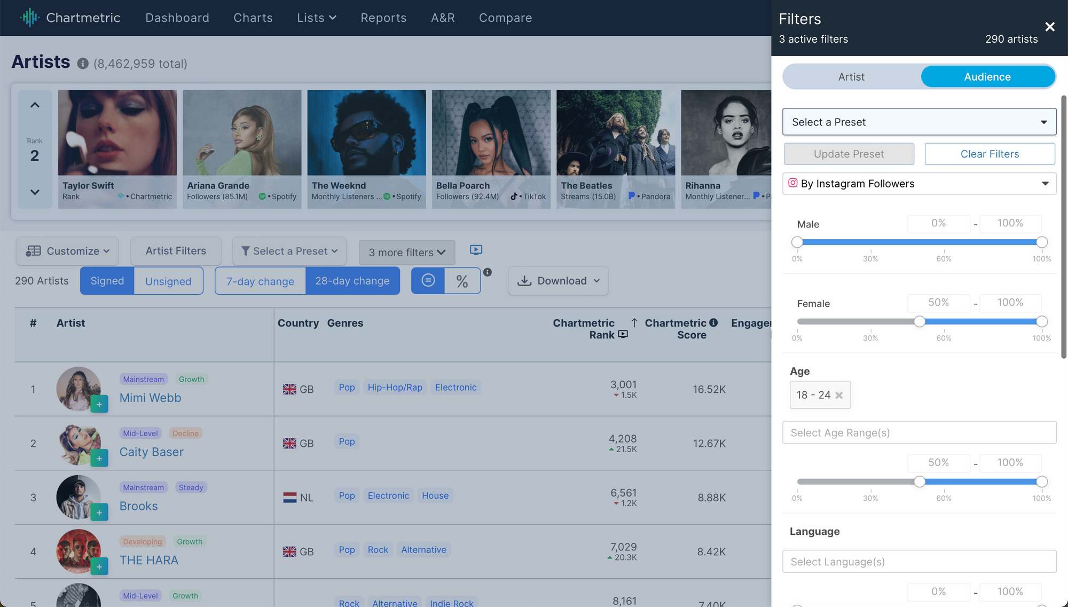The width and height of the screenshot is (1068, 607).
Task: Toggle the Signed artists filter
Action: [x=107, y=281]
